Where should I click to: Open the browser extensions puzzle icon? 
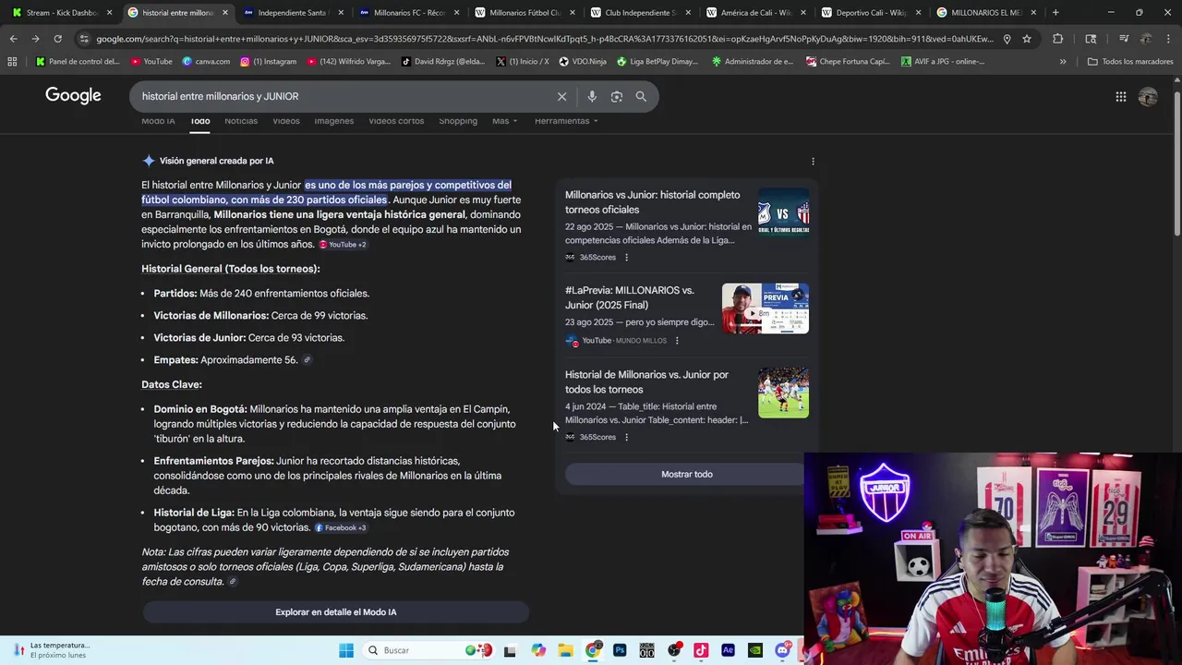pyautogui.click(x=1058, y=39)
